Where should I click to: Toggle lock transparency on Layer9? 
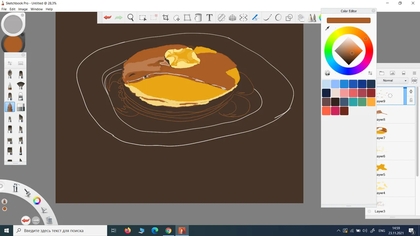click(x=411, y=100)
